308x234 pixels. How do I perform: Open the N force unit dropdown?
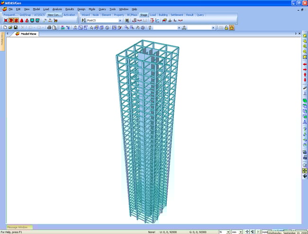(x=228, y=232)
